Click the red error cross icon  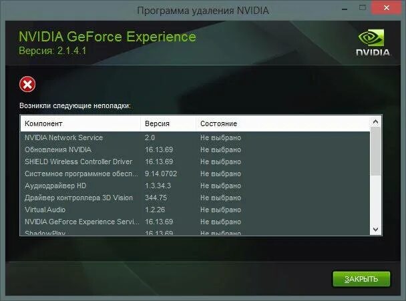(27, 84)
